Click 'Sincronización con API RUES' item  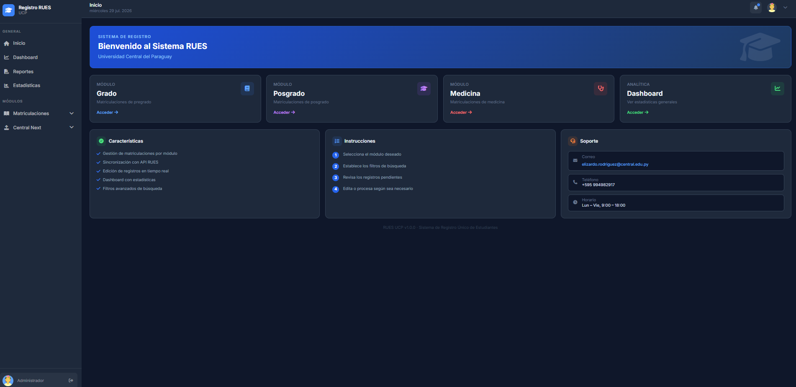click(x=131, y=162)
